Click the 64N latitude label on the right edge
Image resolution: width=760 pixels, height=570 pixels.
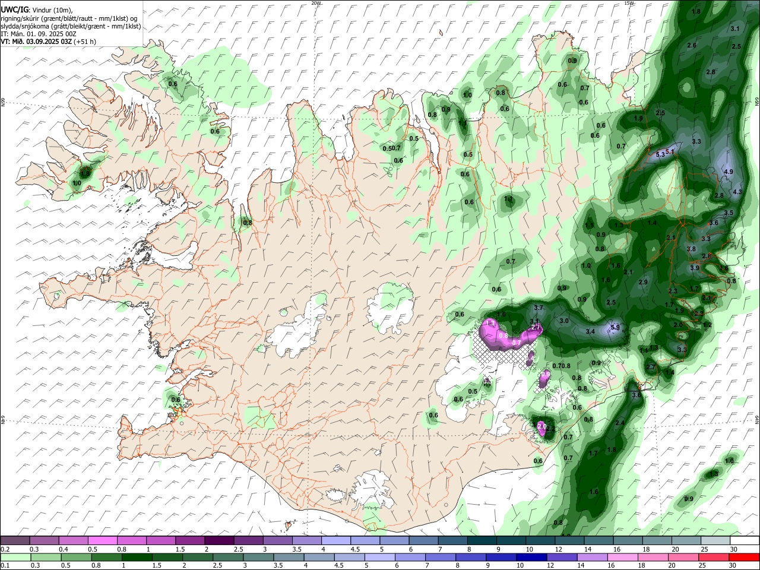pyautogui.click(x=757, y=419)
